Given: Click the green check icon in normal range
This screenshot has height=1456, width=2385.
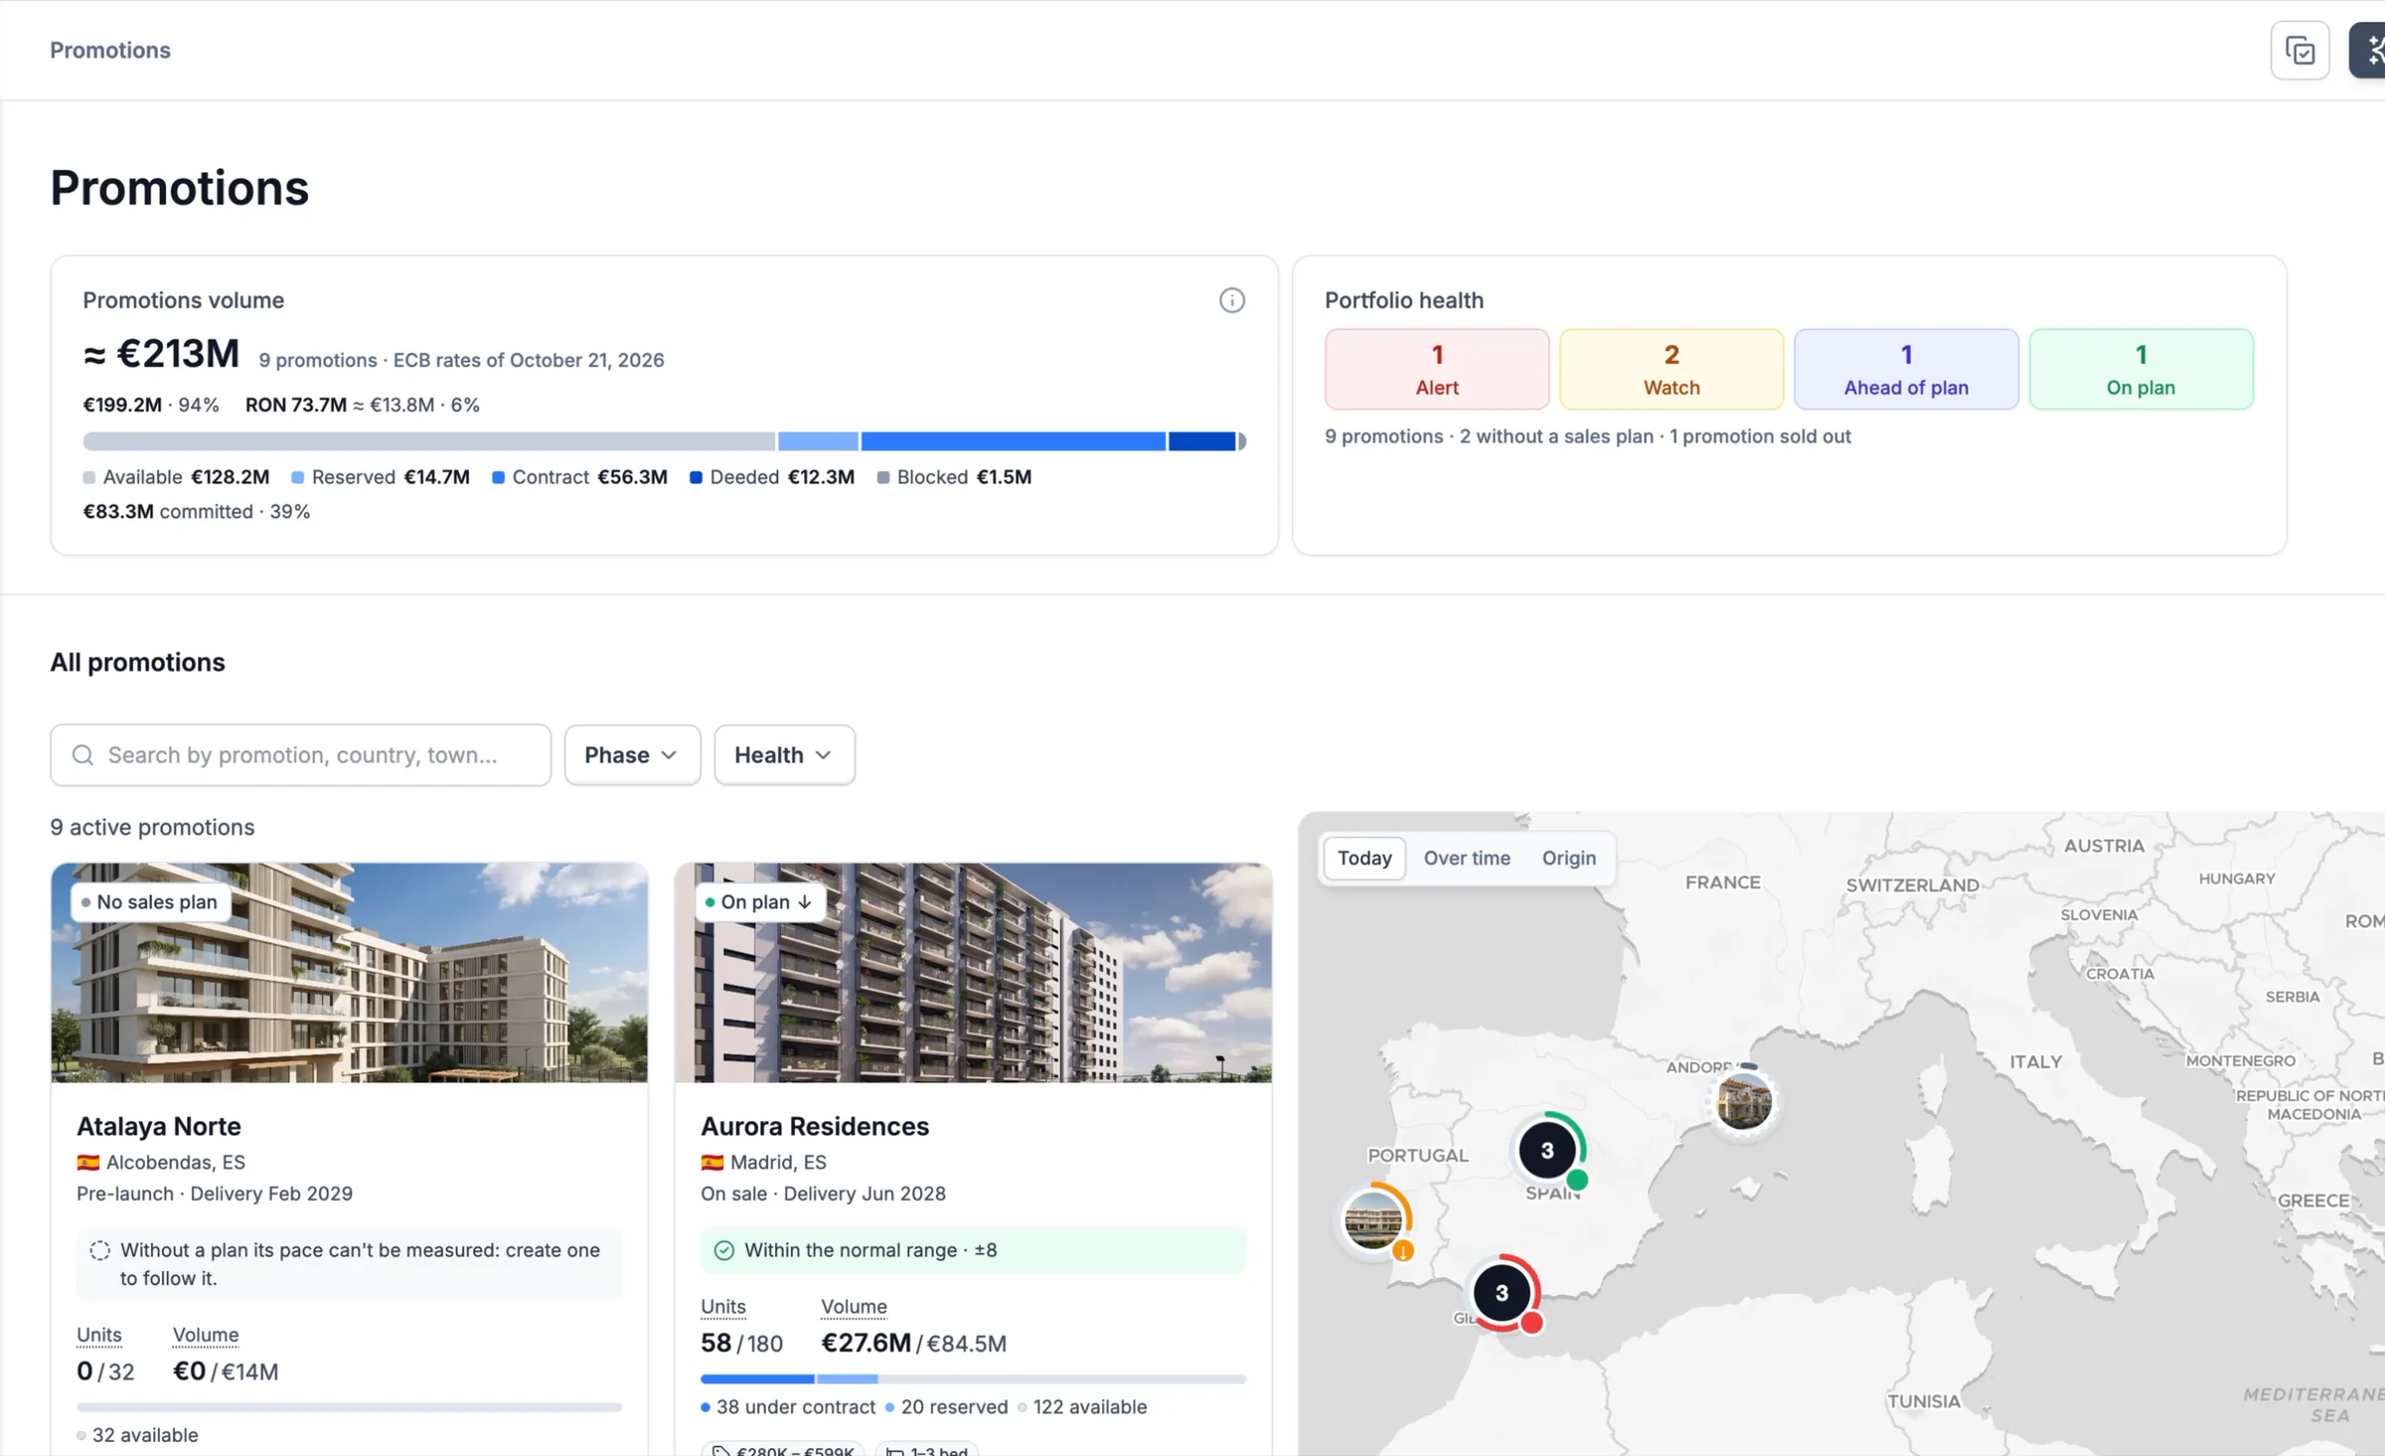Looking at the screenshot, I should (x=724, y=1250).
